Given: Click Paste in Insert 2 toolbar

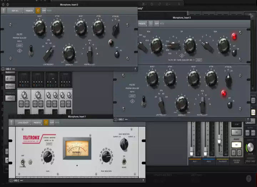Looking at the screenshot, I should point(49,11).
